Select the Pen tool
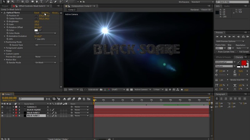250x140 pixels. (x=37, y=2)
